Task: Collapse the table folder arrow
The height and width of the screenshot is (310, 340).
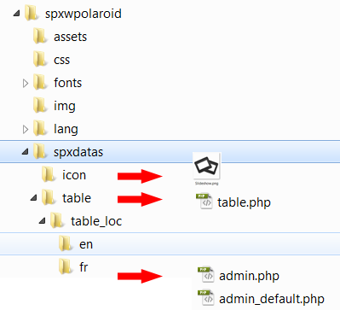Action: tap(34, 198)
